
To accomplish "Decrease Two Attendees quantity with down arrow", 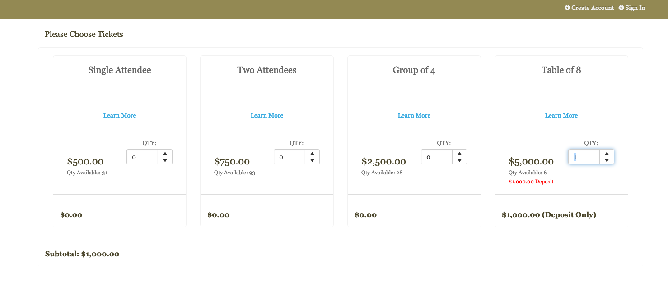I will [312, 160].
